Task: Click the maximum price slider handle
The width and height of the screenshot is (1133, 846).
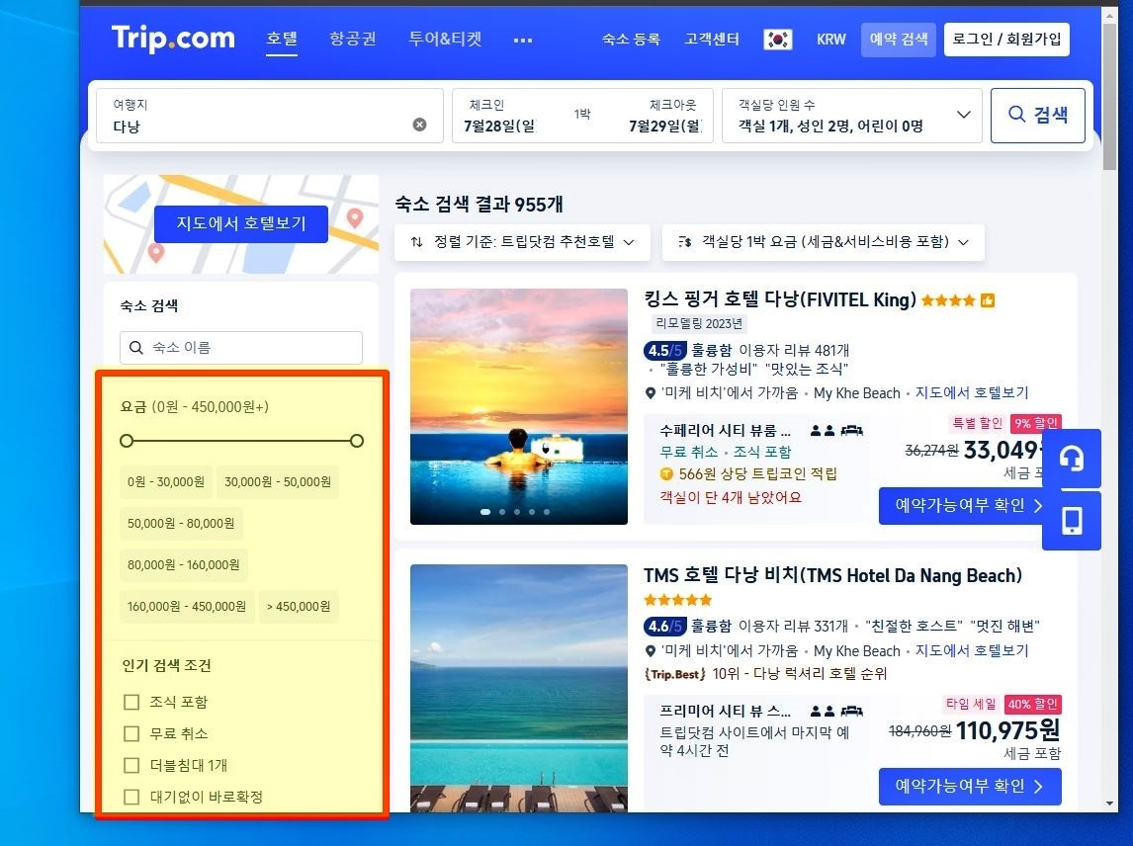Action: point(356,441)
